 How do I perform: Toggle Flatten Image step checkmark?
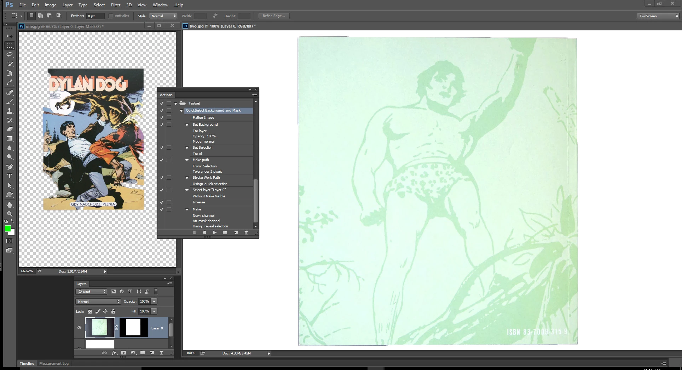tap(162, 118)
